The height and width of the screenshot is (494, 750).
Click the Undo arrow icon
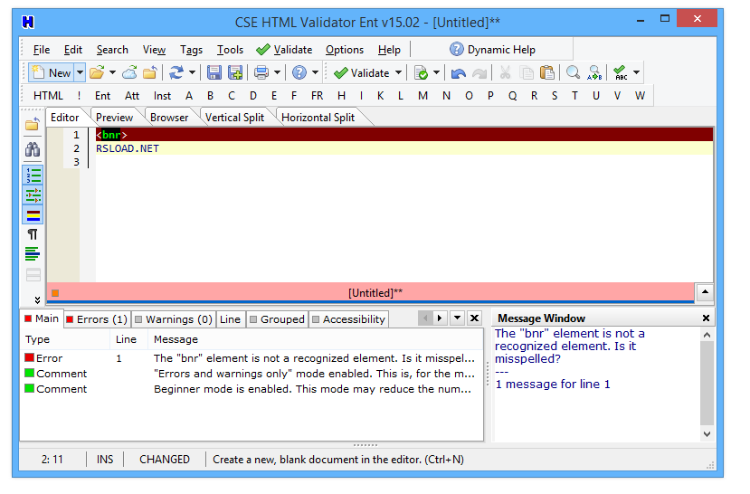pyautogui.click(x=458, y=73)
